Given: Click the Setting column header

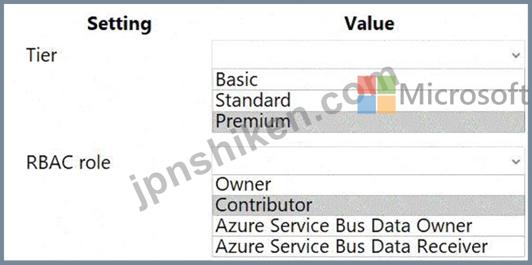Looking at the screenshot, I should click(x=119, y=24).
